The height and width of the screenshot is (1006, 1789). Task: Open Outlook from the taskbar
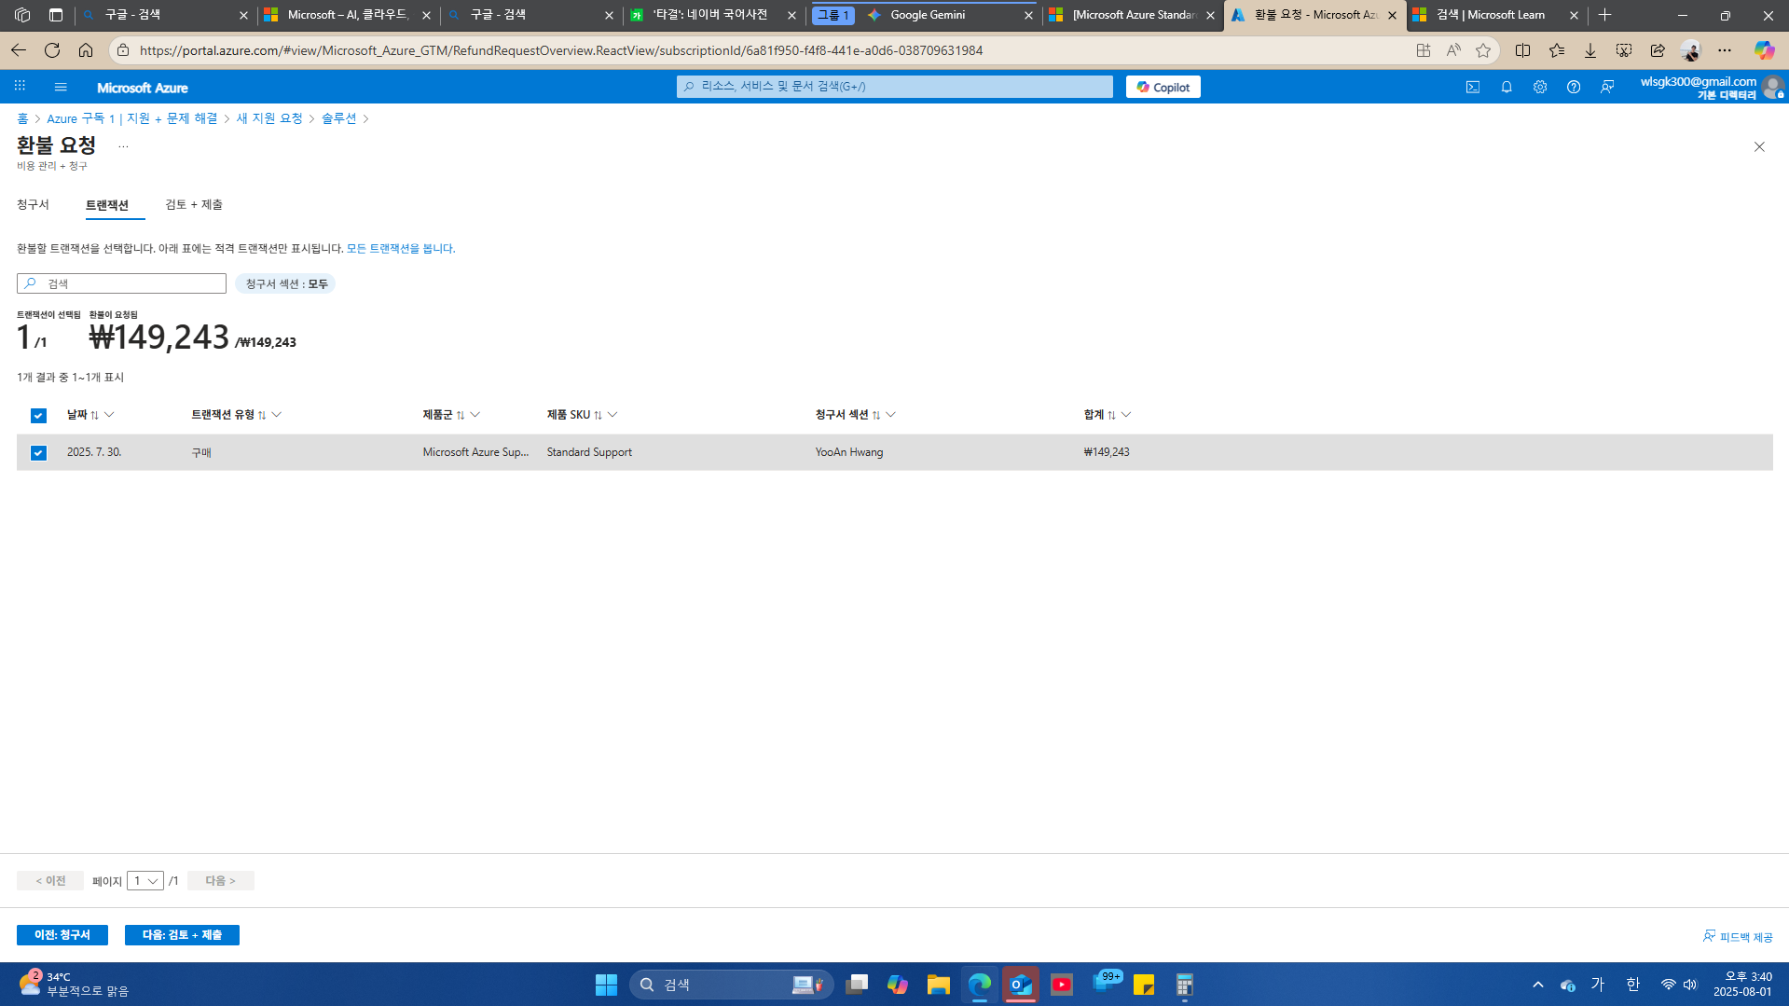[x=1020, y=984]
